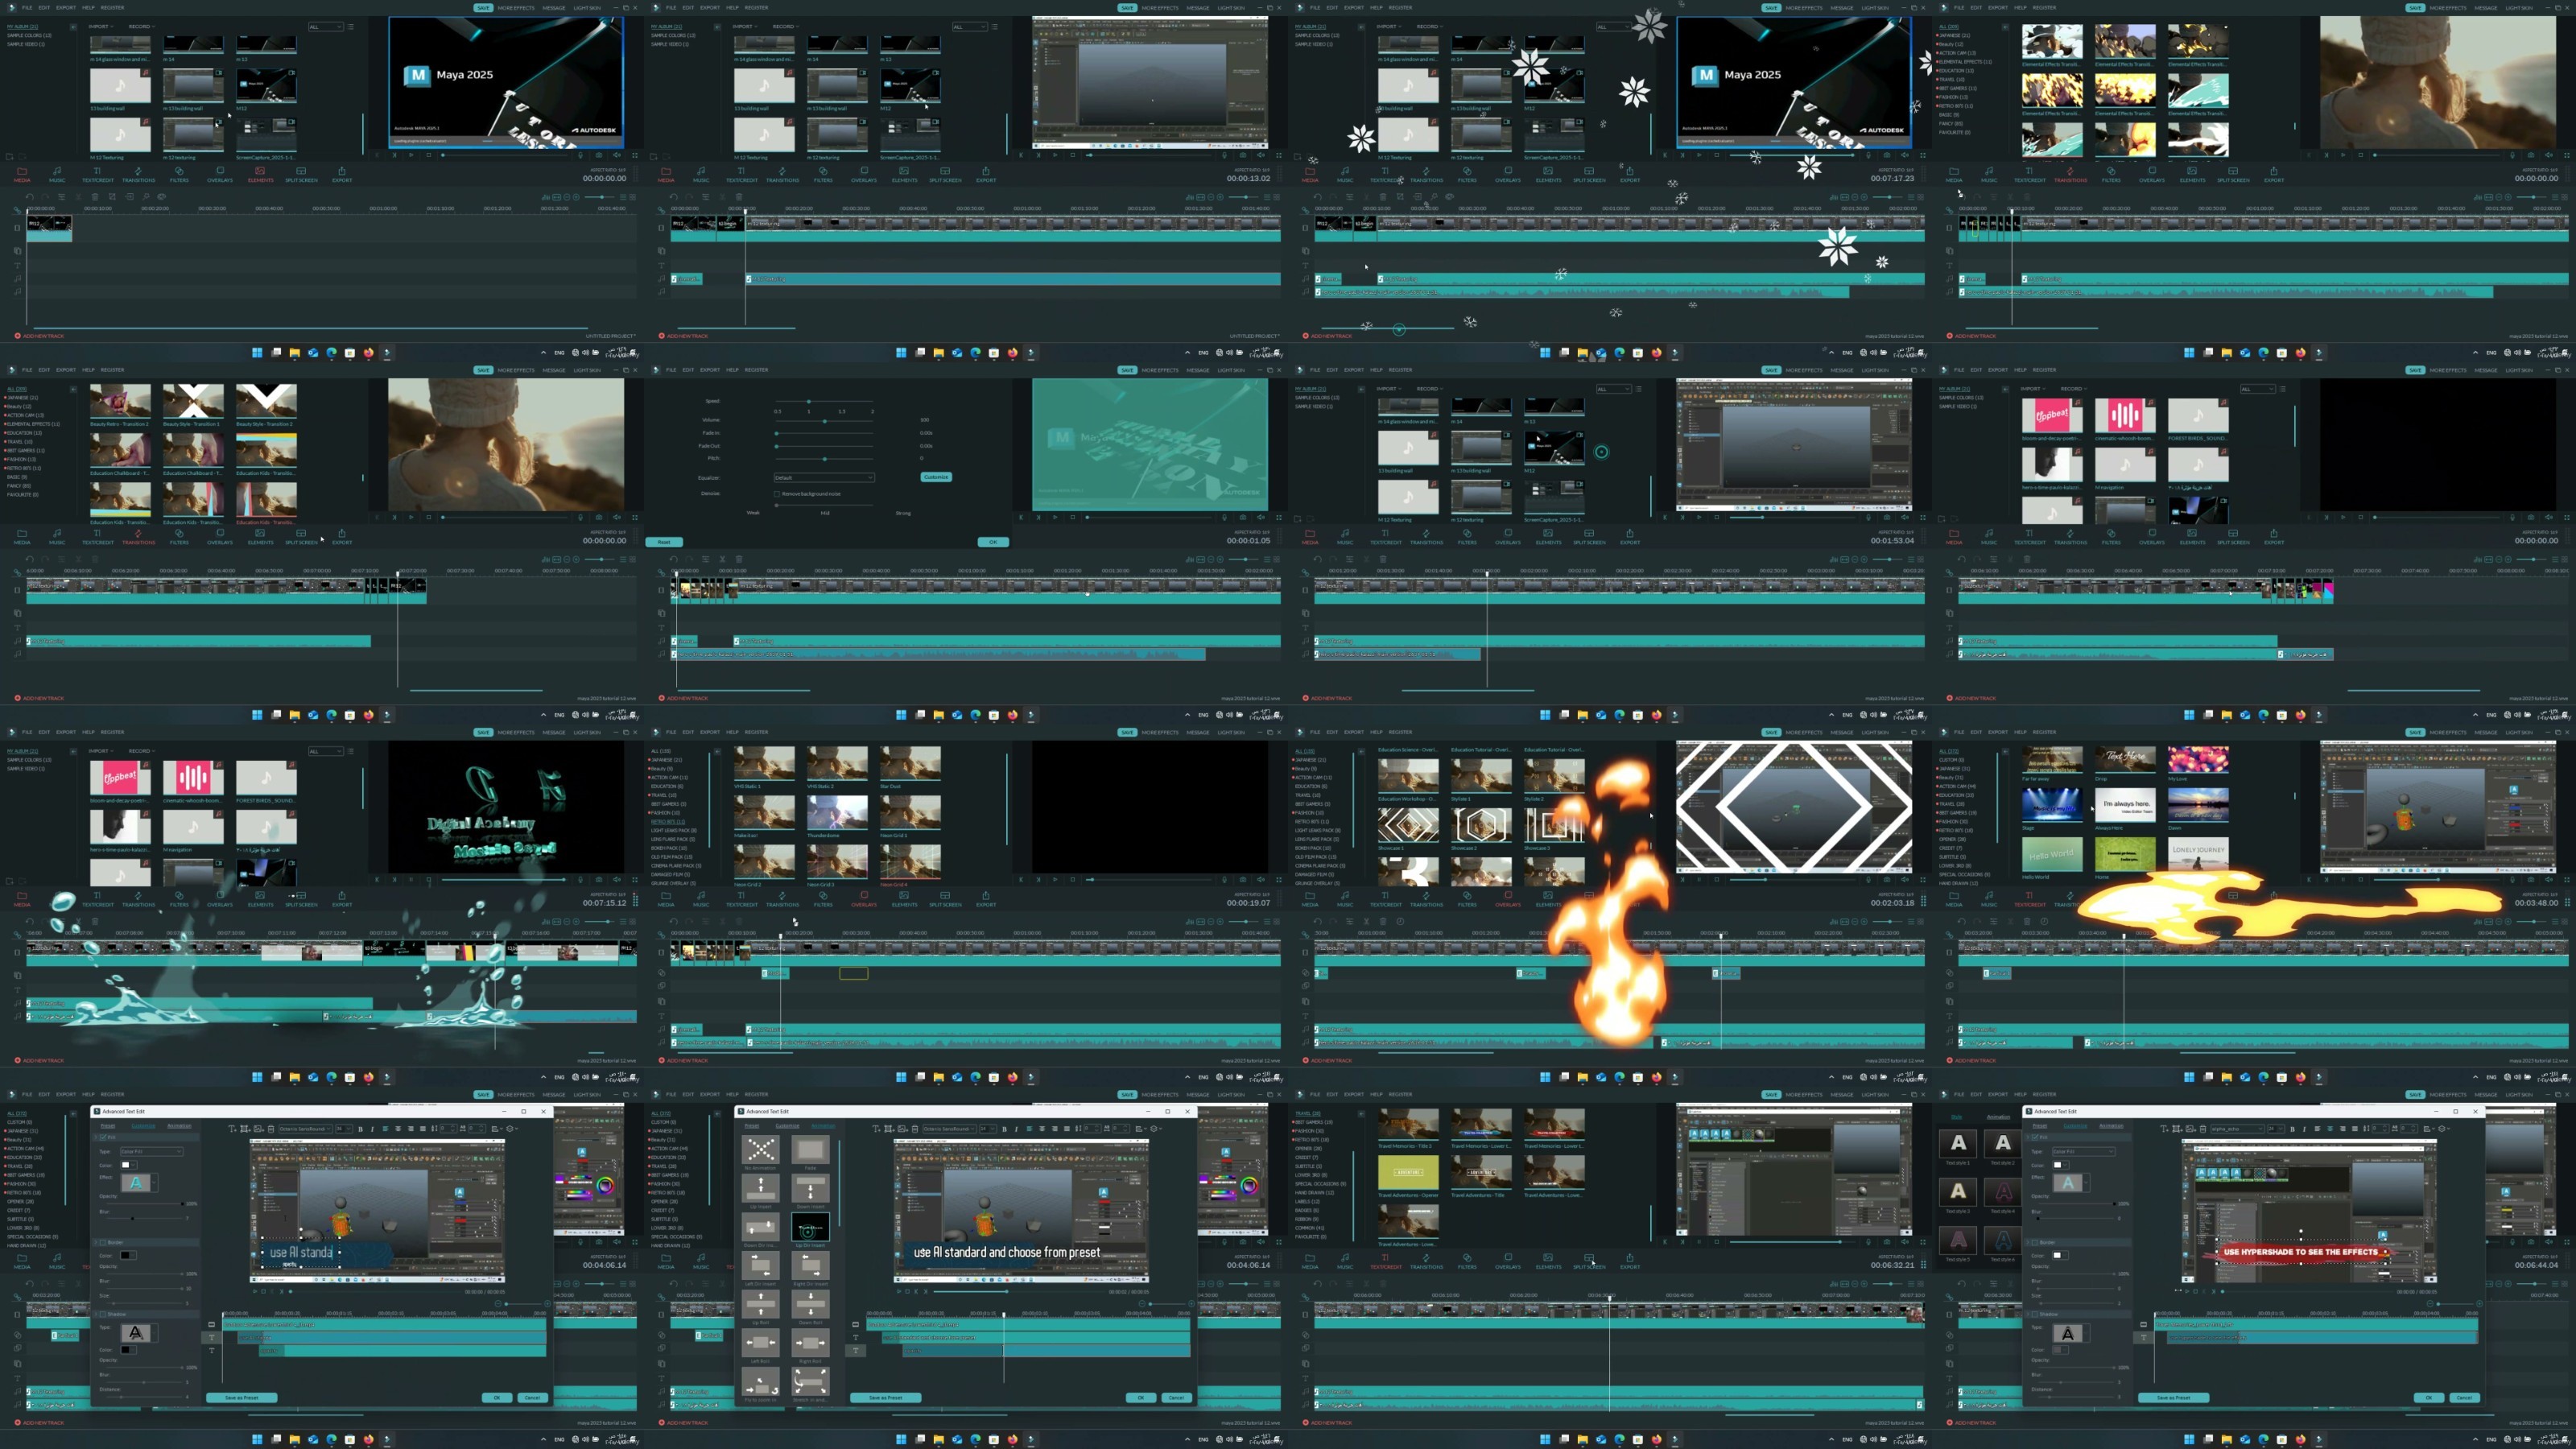
Task: Click Italic icon next to alpha_echo font size
Action: point(2304,1129)
